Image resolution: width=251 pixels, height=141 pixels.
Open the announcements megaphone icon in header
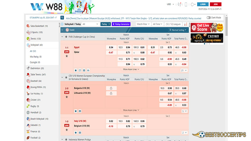(179, 4)
